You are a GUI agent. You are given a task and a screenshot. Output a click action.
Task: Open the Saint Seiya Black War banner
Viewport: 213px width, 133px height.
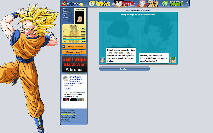(74, 64)
